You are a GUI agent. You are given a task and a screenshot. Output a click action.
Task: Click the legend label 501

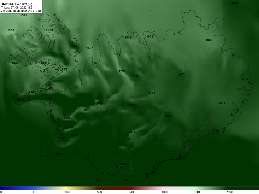132,192
